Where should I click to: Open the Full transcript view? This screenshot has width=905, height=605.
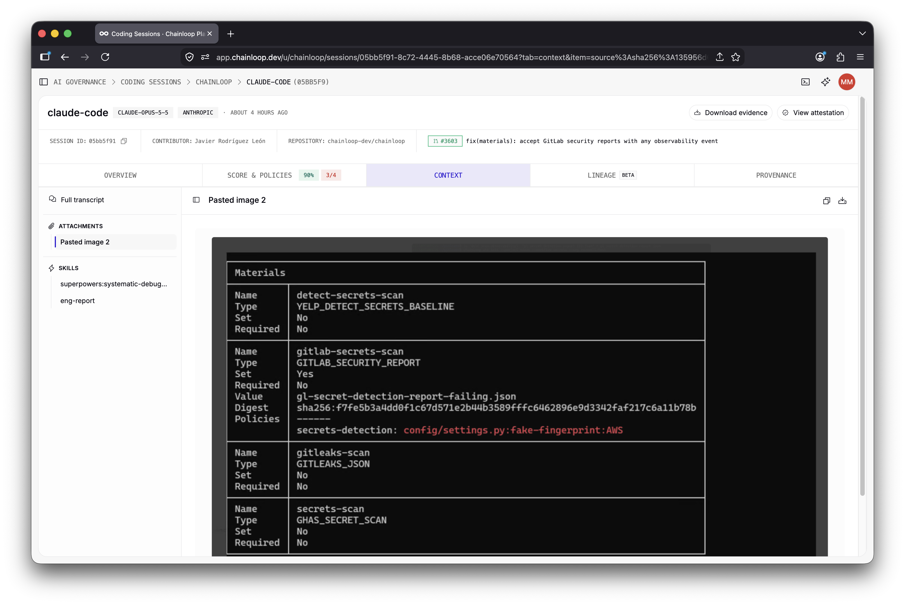point(82,200)
